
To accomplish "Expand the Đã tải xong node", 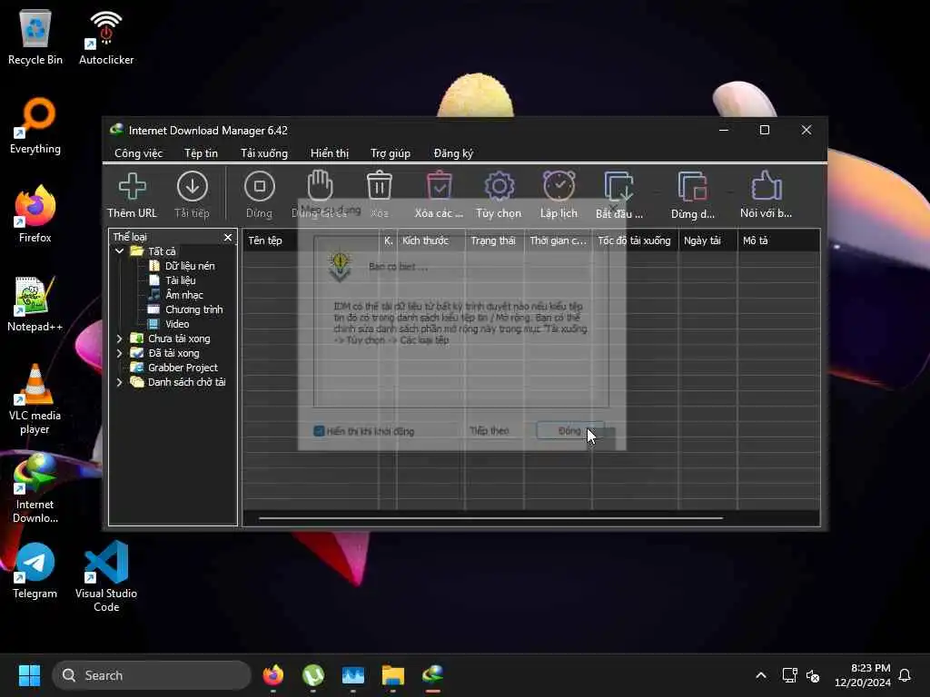I will (x=119, y=353).
